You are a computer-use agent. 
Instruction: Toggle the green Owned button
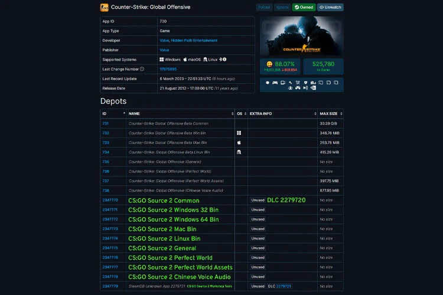pos(304,7)
